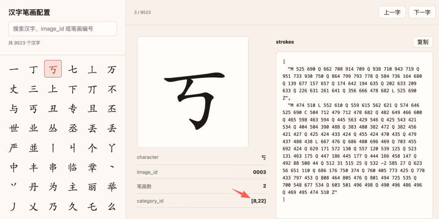Click the image_id value 0003
Viewport: 439px width, 219px height.
(x=259, y=172)
